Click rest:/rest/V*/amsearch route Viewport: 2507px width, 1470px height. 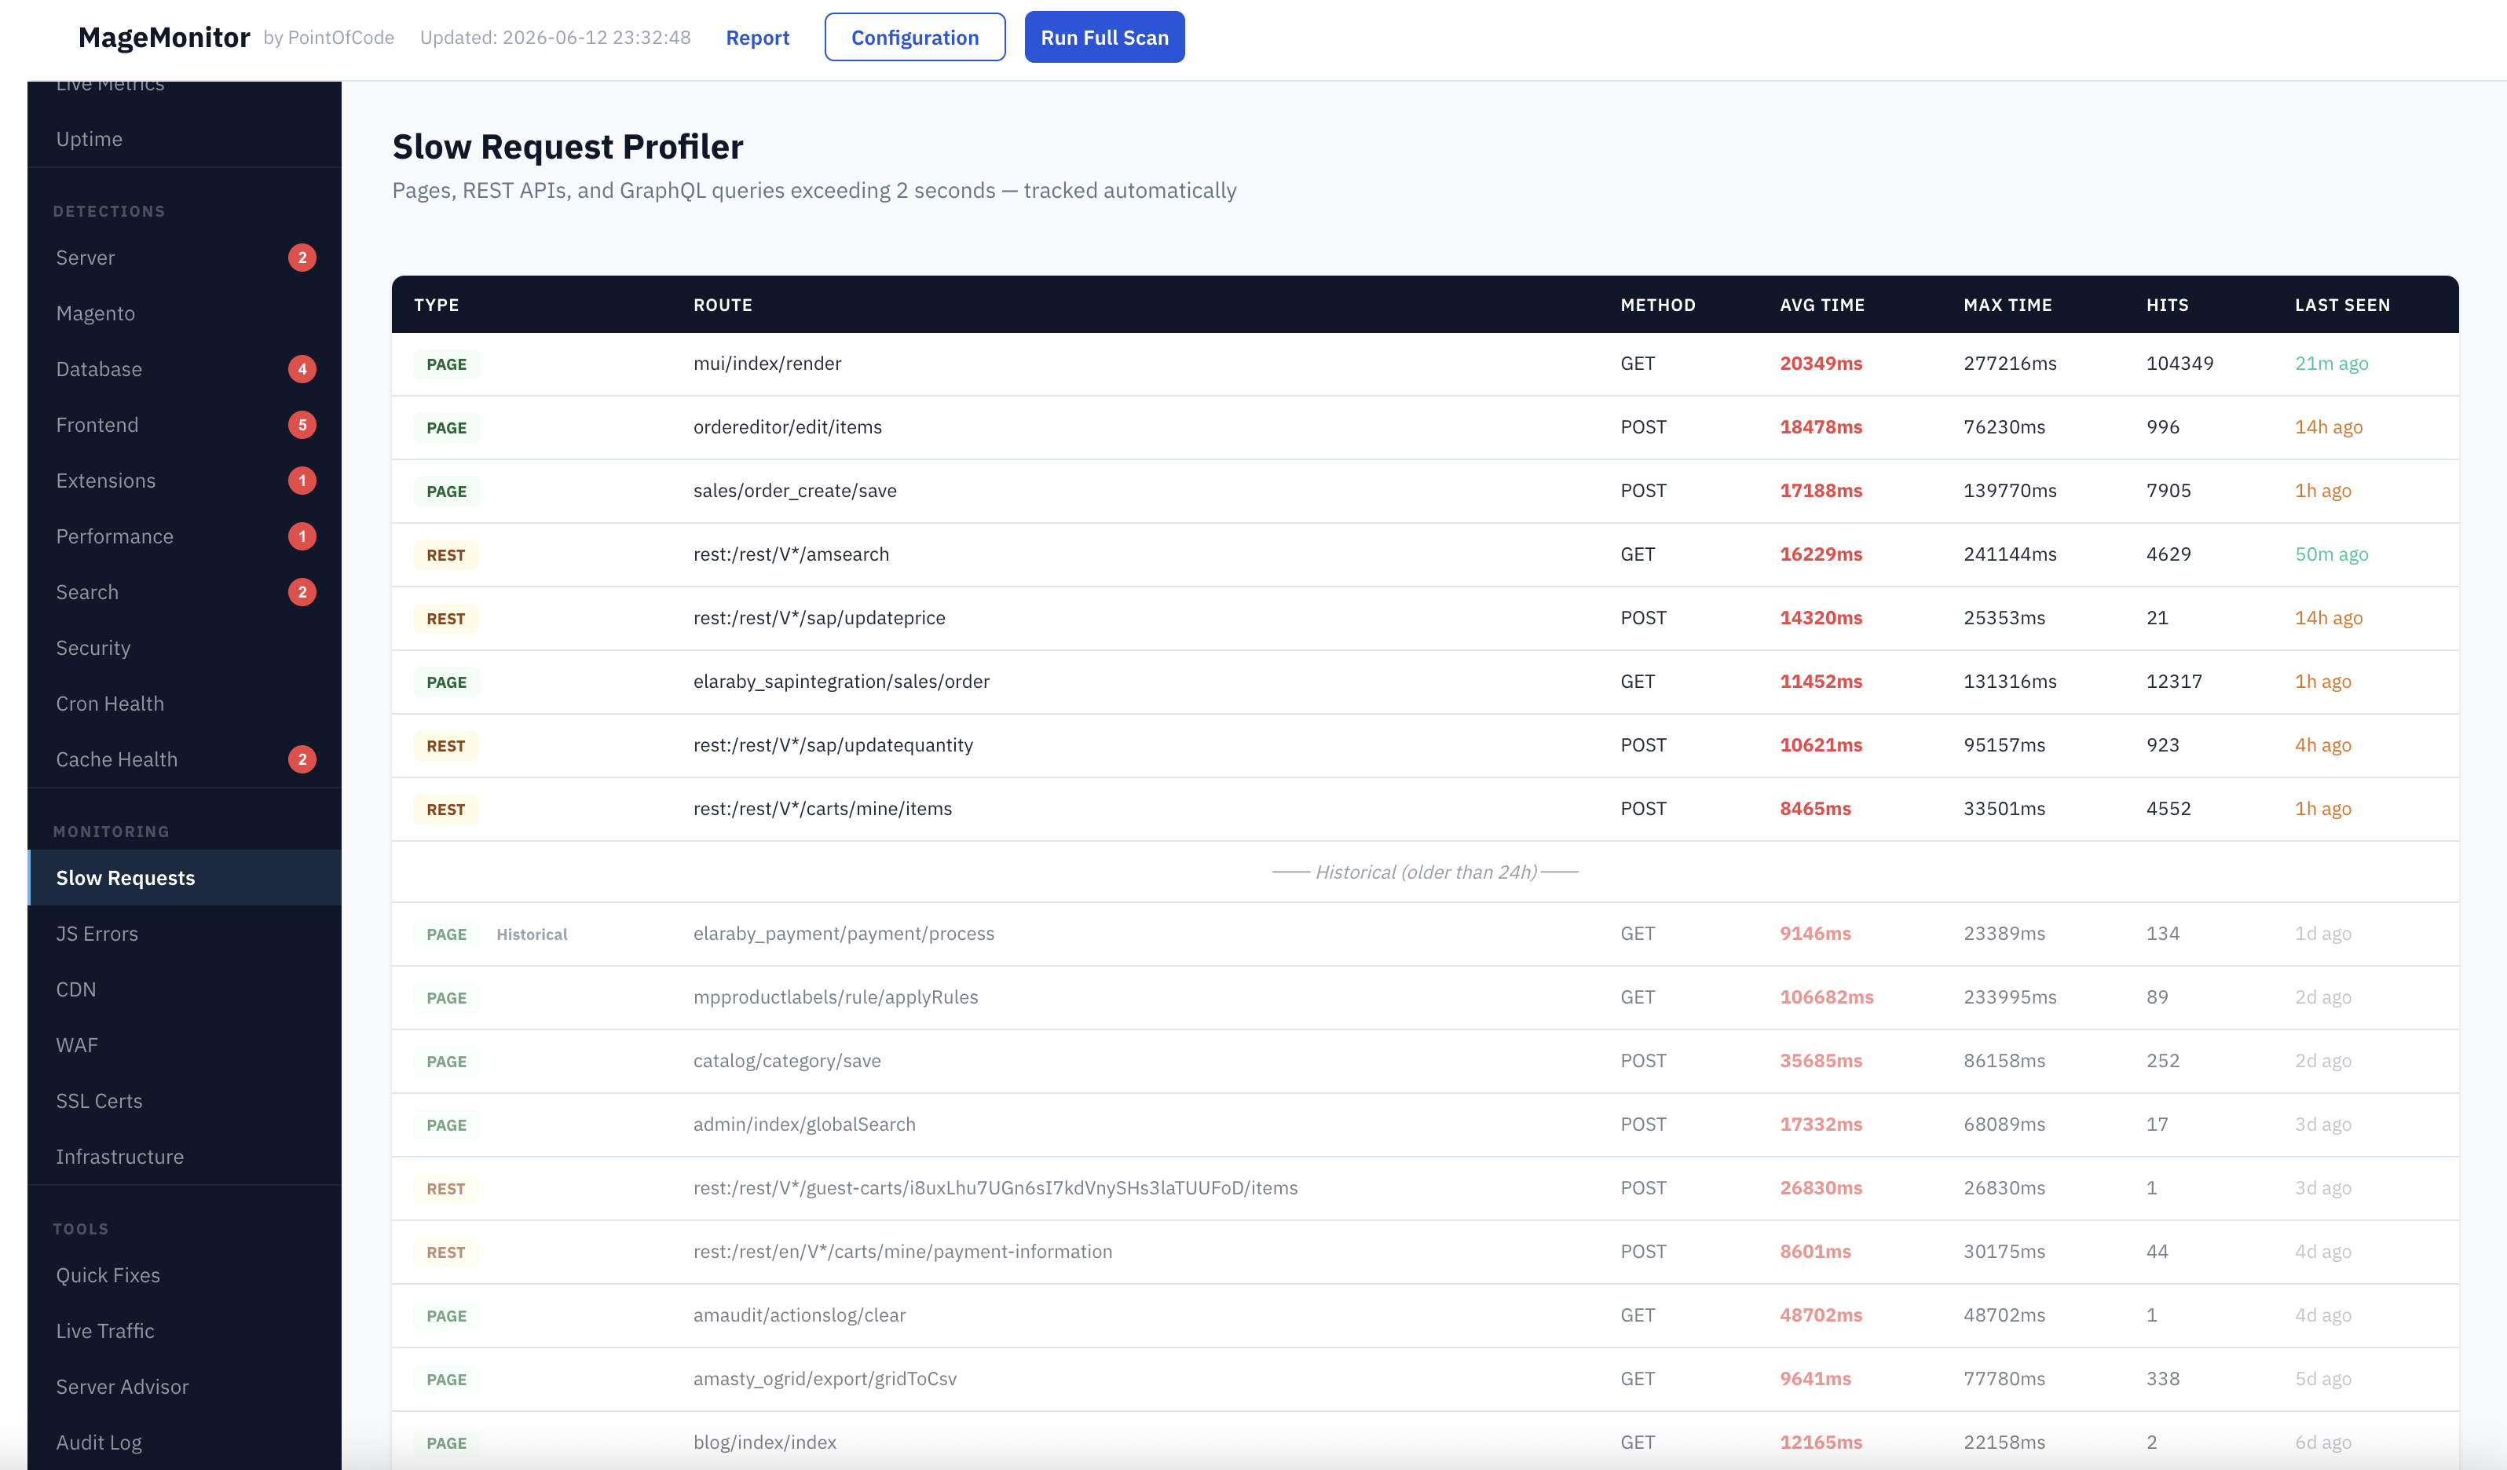point(791,554)
